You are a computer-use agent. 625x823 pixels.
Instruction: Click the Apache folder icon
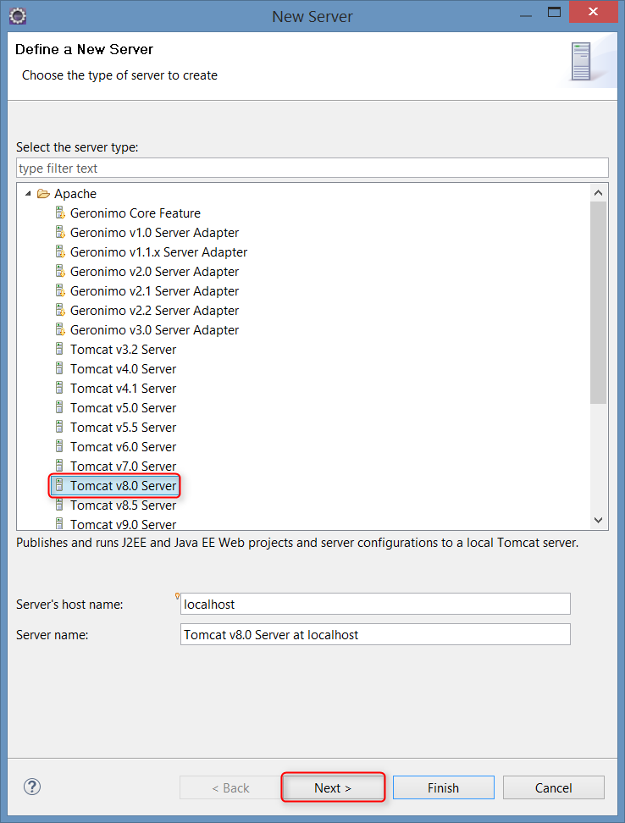(43, 194)
